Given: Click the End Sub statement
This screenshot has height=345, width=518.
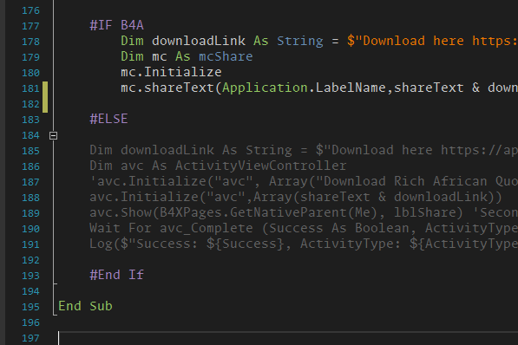Looking at the screenshot, I should tap(85, 306).
